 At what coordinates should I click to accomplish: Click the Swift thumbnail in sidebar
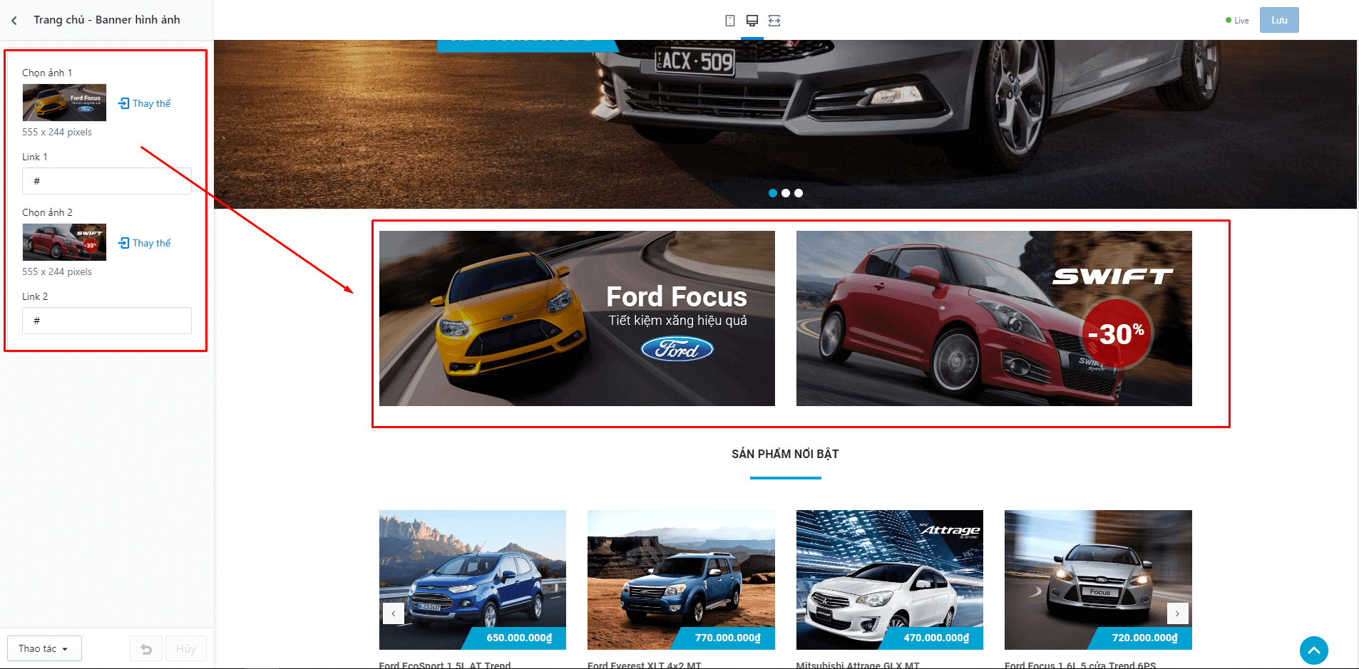[64, 242]
